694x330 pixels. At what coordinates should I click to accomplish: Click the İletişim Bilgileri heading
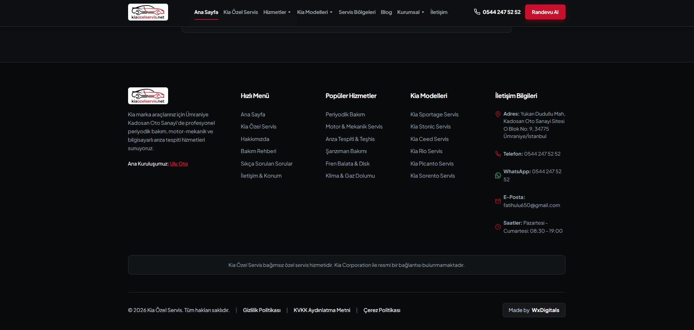(x=516, y=96)
